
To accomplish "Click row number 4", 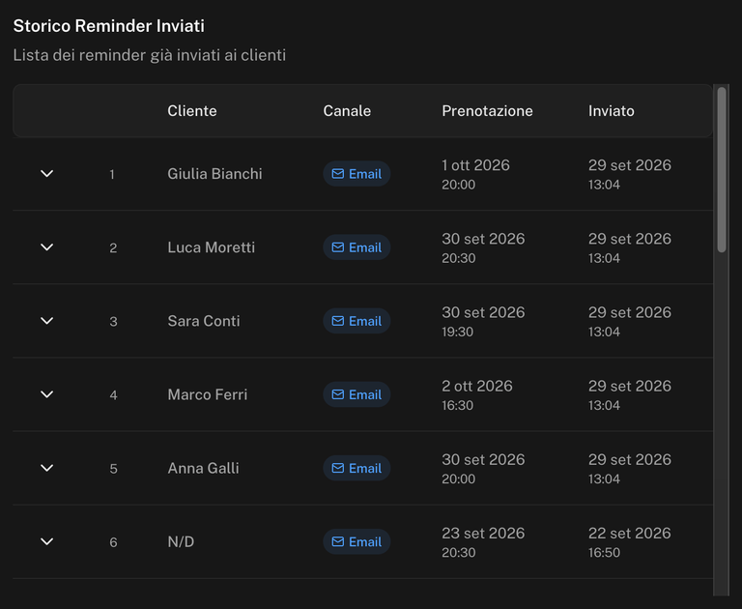I will coord(114,395).
